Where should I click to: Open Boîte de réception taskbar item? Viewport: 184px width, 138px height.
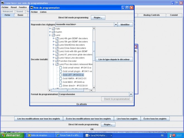(40, 135)
